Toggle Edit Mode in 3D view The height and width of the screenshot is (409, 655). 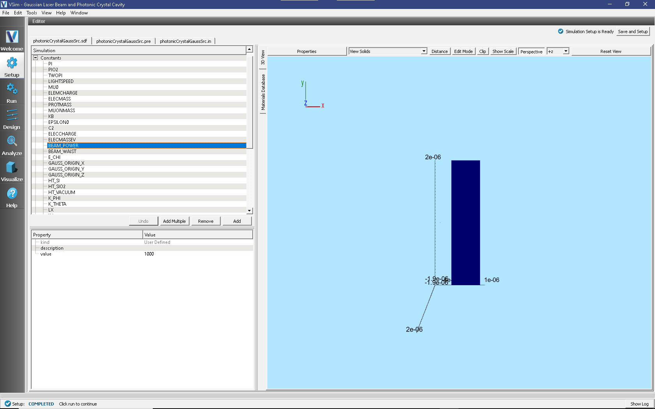tap(463, 51)
